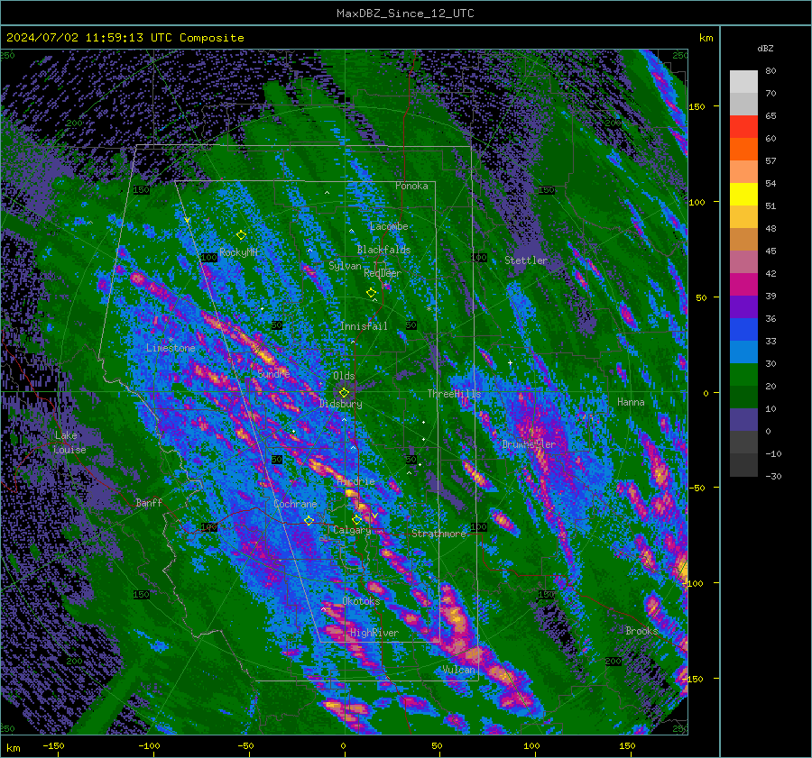Select the dark orange 57-60 dBZ swatch
The width and height of the screenshot is (812, 758).
(x=743, y=150)
